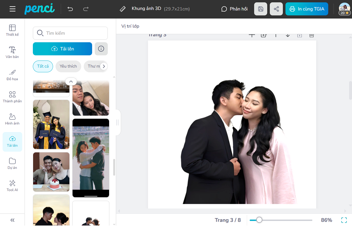Toggle fullscreen mode icon
Screen dimensions: 352x226
[344, 220]
